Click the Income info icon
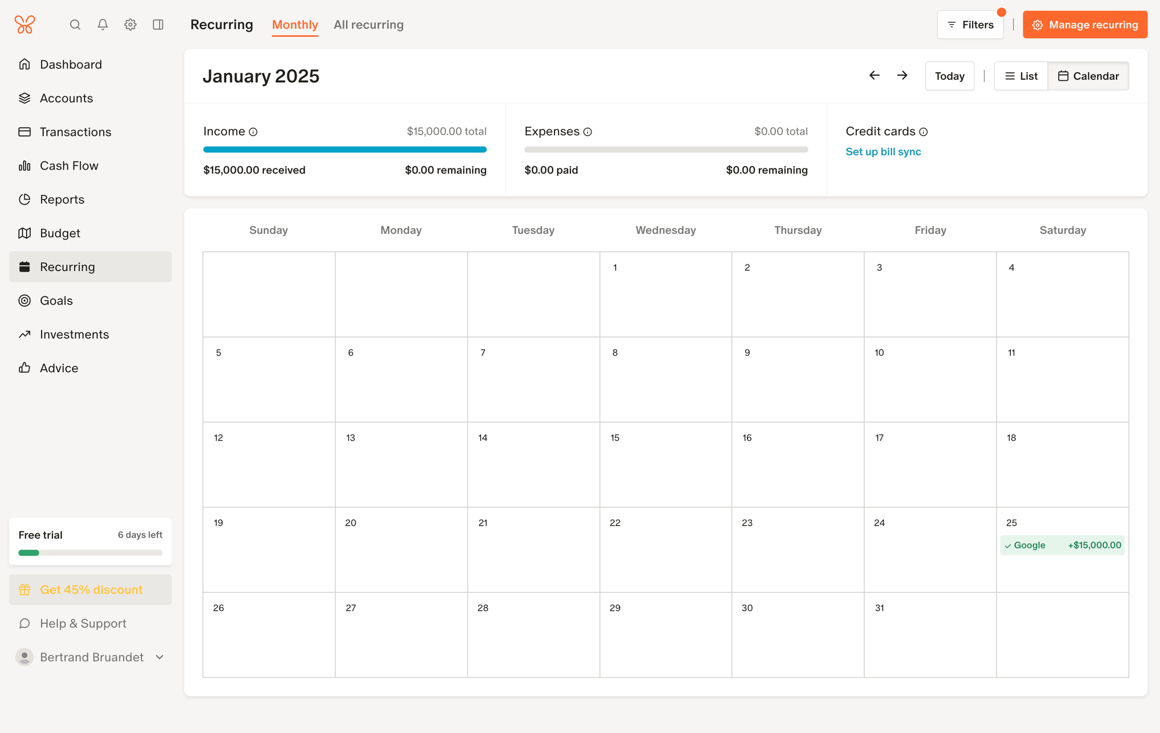1160x733 pixels. pos(253,132)
